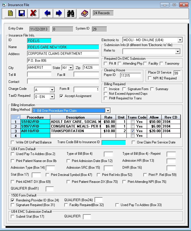Open the help book icon
Screen dimensions: 191x231
pyautogui.click(x=85, y=13)
